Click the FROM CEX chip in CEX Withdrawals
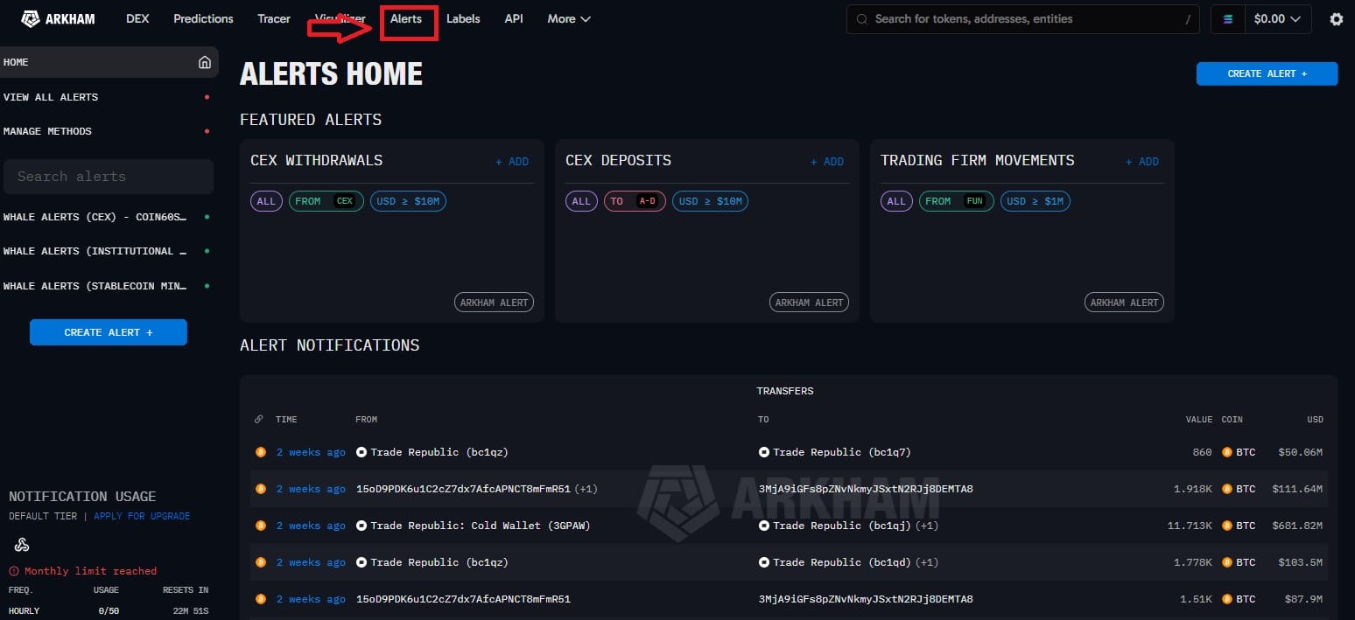The height and width of the screenshot is (620, 1355). coord(326,201)
